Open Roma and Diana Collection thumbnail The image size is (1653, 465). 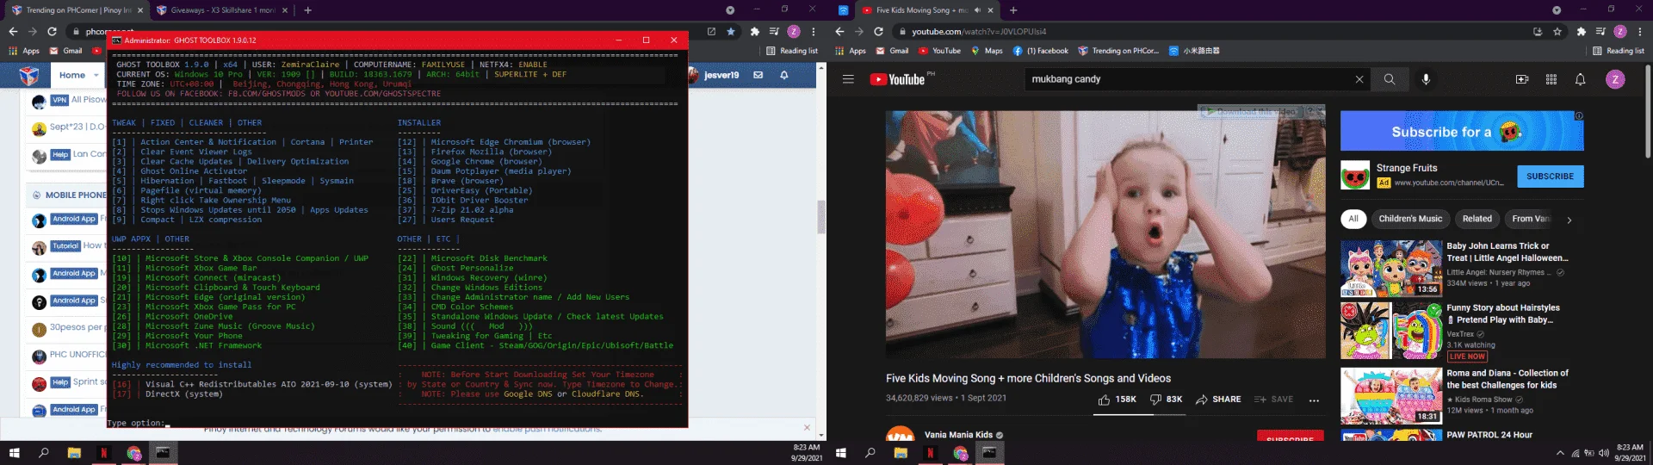[1390, 395]
